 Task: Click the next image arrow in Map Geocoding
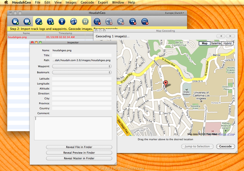[230, 36]
